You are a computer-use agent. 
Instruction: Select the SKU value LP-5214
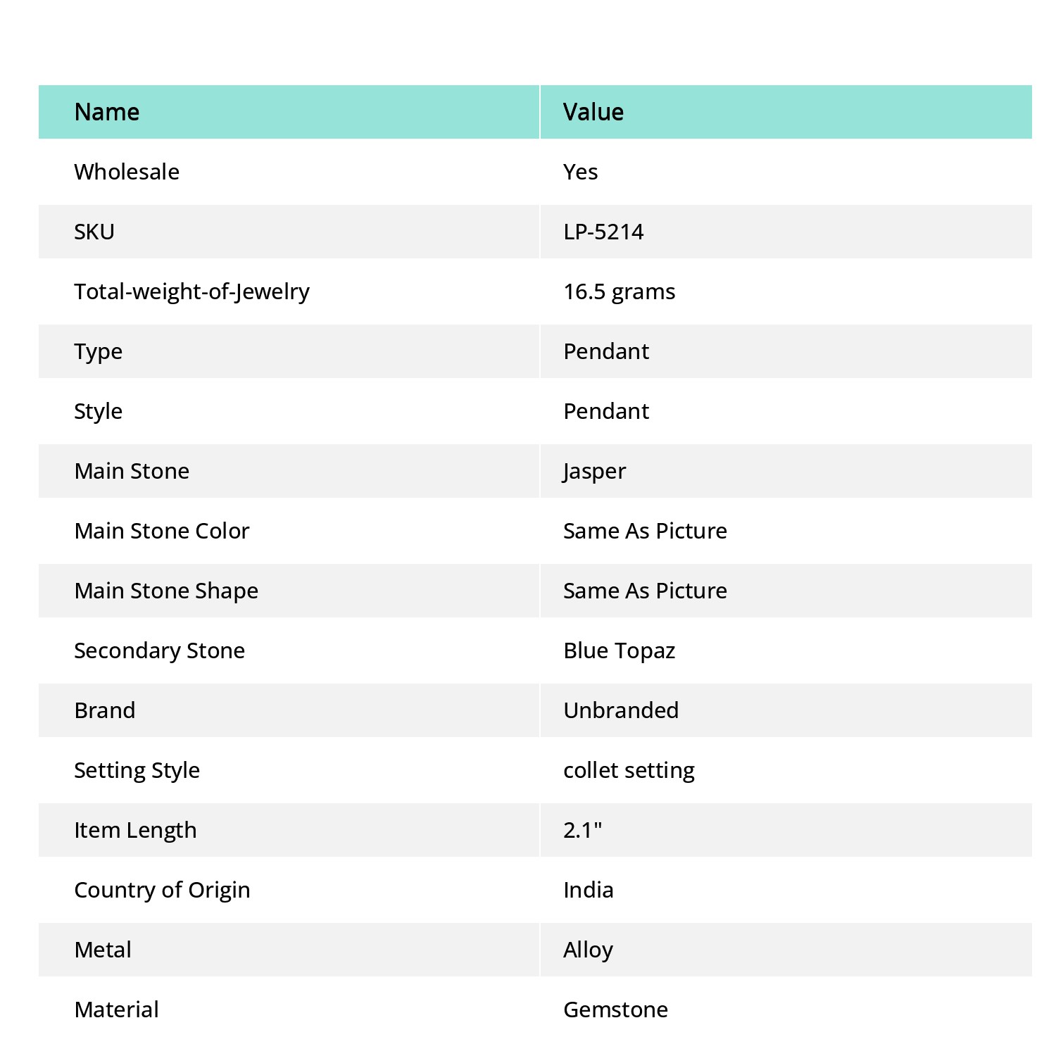point(603,232)
